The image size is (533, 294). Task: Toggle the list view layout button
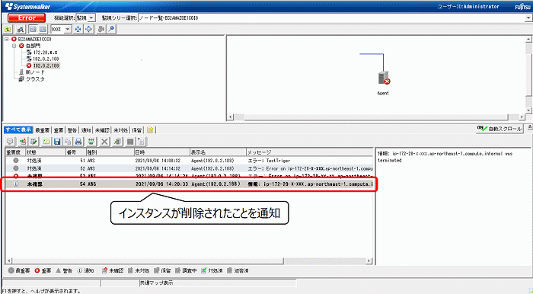pyautogui.click(x=43, y=29)
